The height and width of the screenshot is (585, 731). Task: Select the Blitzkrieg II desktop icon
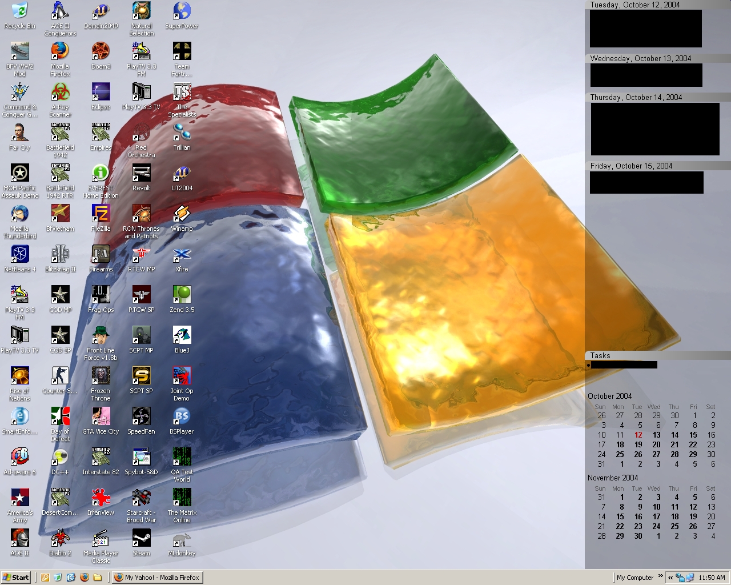[x=60, y=259]
